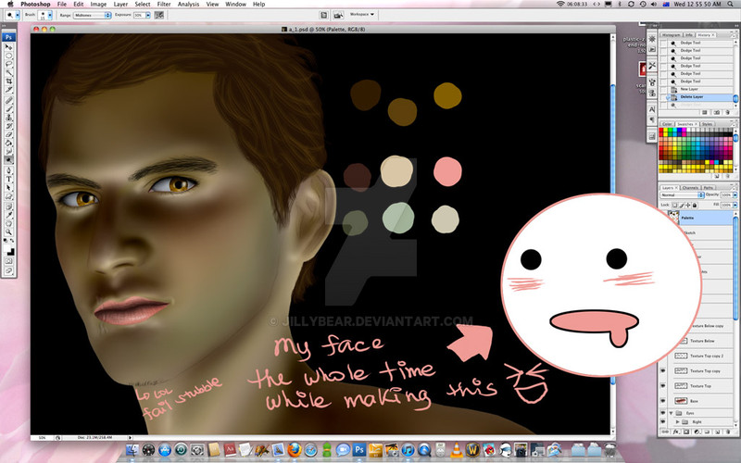Open the Analysis menu
This screenshot has height=463, width=741.
coord(188,4)
